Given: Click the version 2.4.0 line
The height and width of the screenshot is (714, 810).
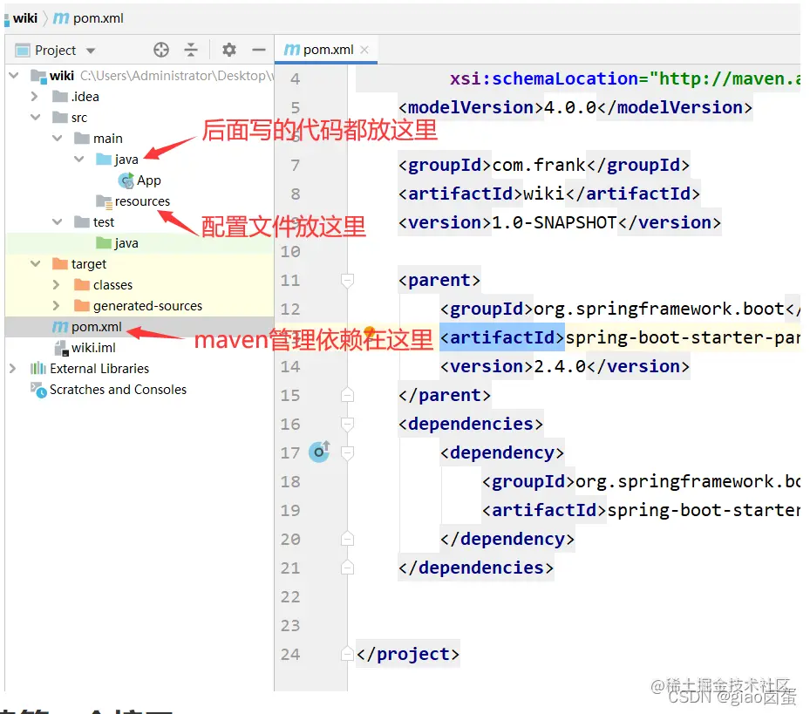Looking at the screenshot, I should tap(565, 366).
